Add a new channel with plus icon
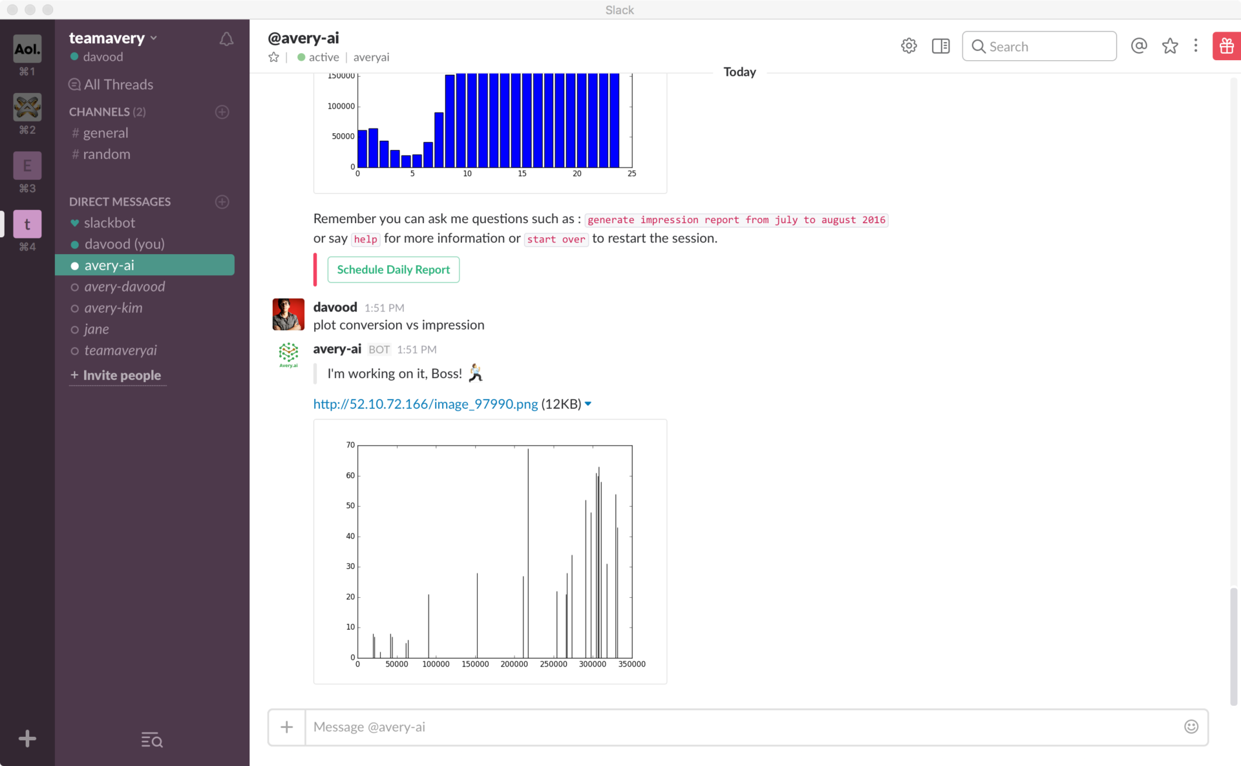Image resolution: width=1241 pixels, height=766 pixels. click(222, 112)
